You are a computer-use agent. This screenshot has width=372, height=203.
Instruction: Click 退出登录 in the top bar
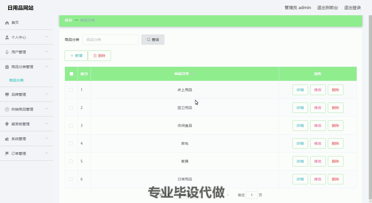pos(353,8)
